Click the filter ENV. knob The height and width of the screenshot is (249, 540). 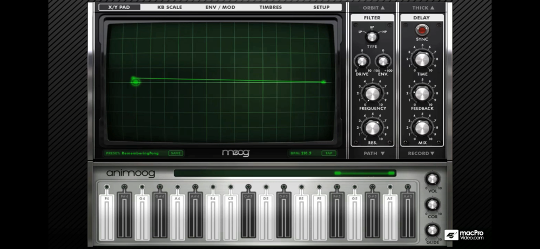[383, 61]
